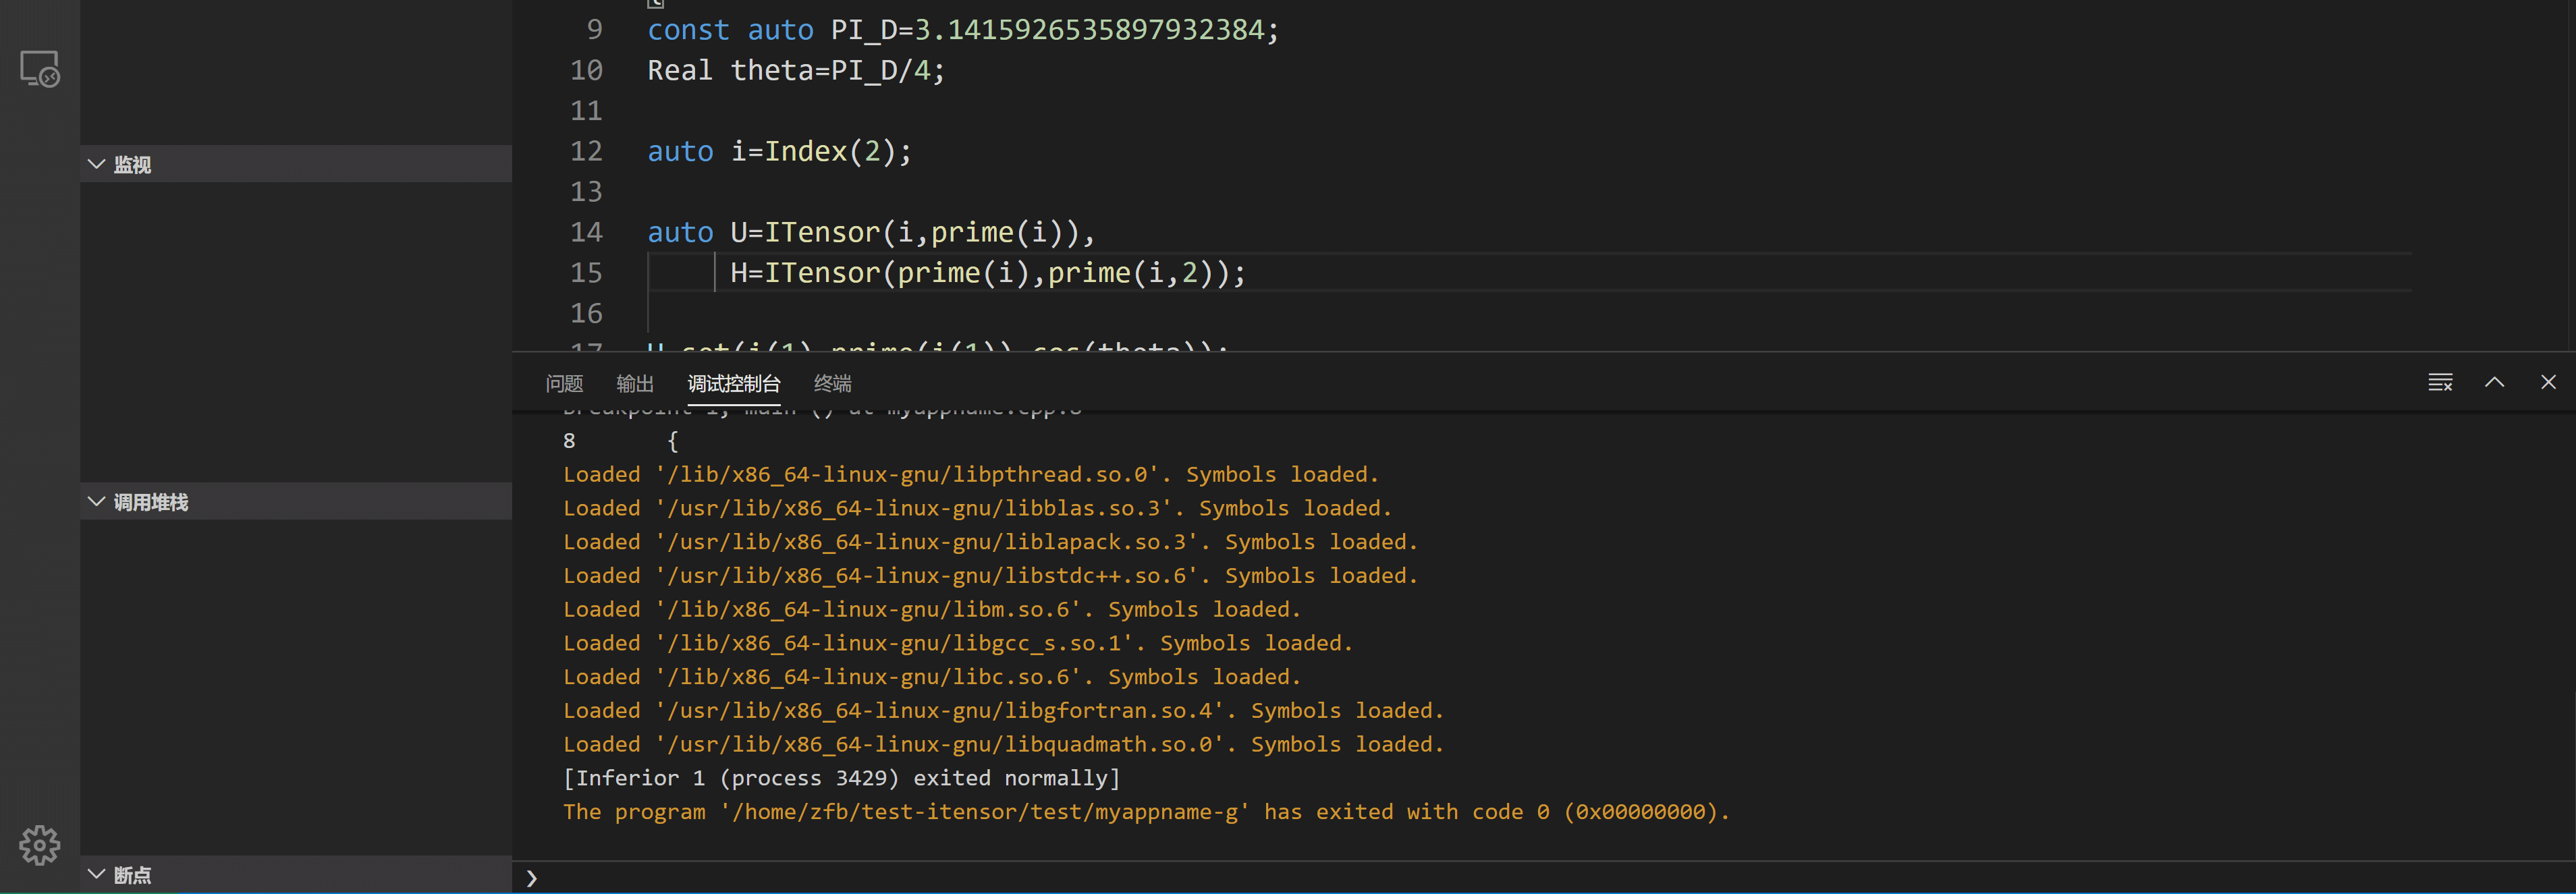The height and width of the screenshot is (894, 2576).
Task: Open the Manage gear settings icon
Action: (x=40, y=845)
